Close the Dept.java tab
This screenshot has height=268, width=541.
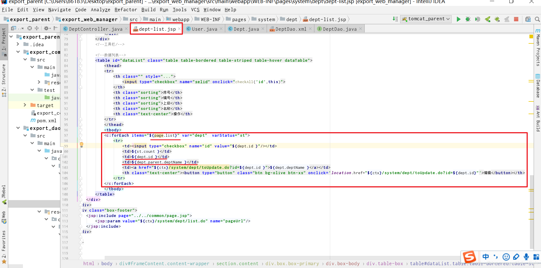tap(263, 29)
